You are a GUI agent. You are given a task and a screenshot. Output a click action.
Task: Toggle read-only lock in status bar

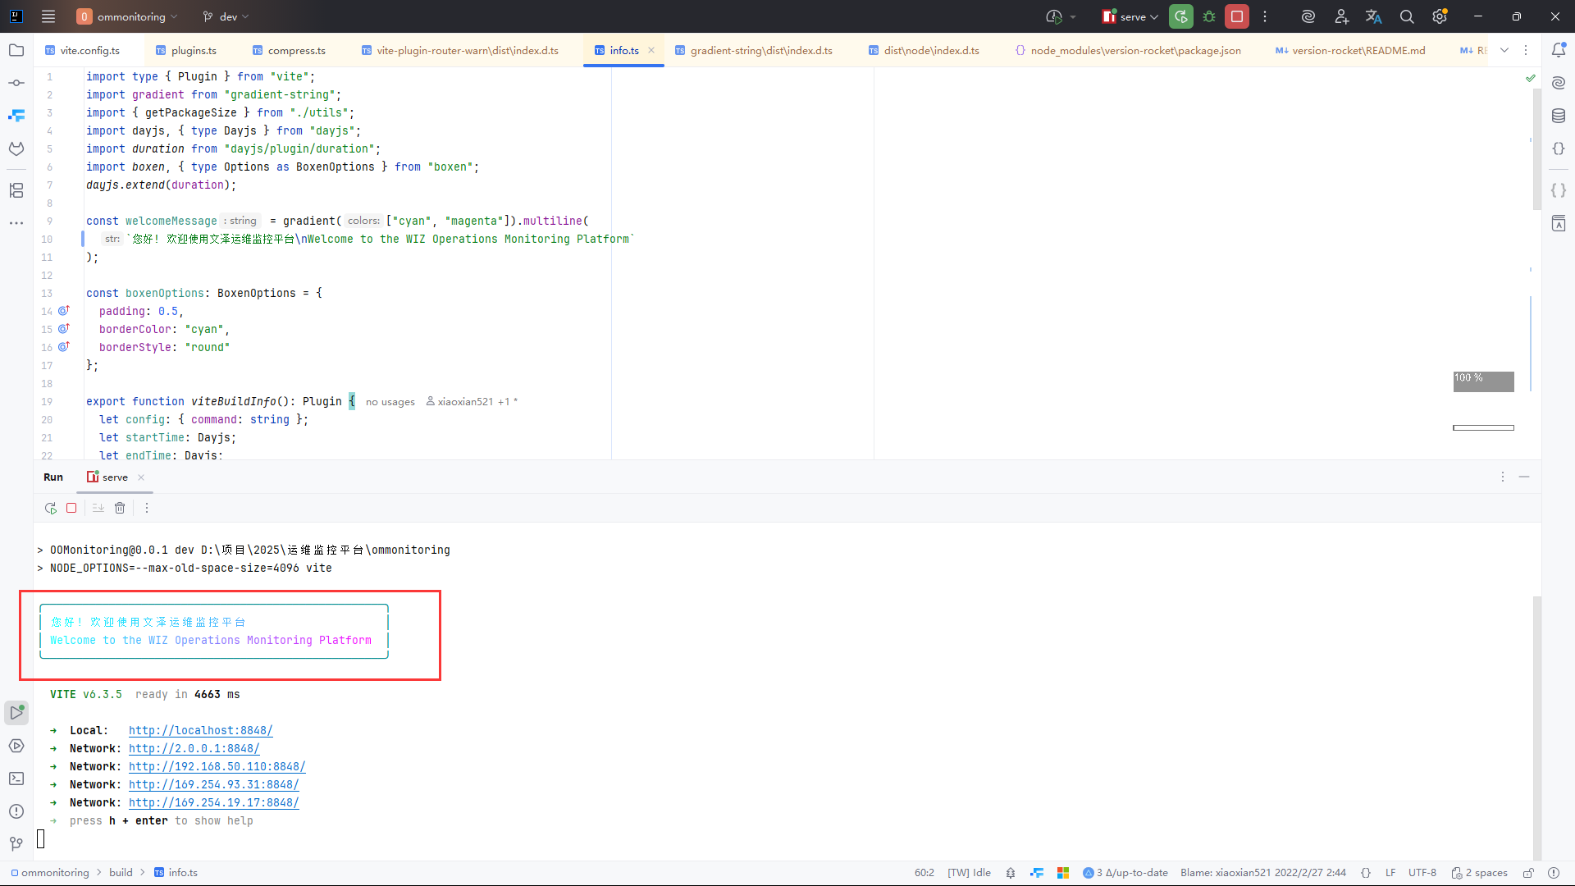pyautogui.click(x=1528, y=873)
